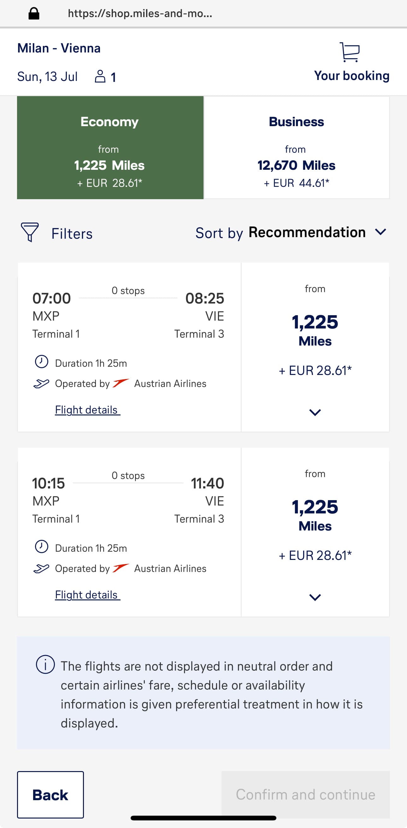Switch to the Business fare tab

297,148
